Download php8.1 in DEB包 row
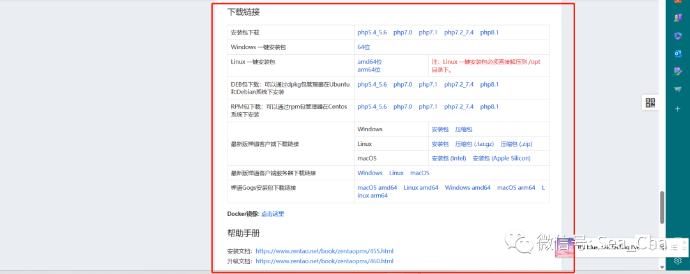 489,84
